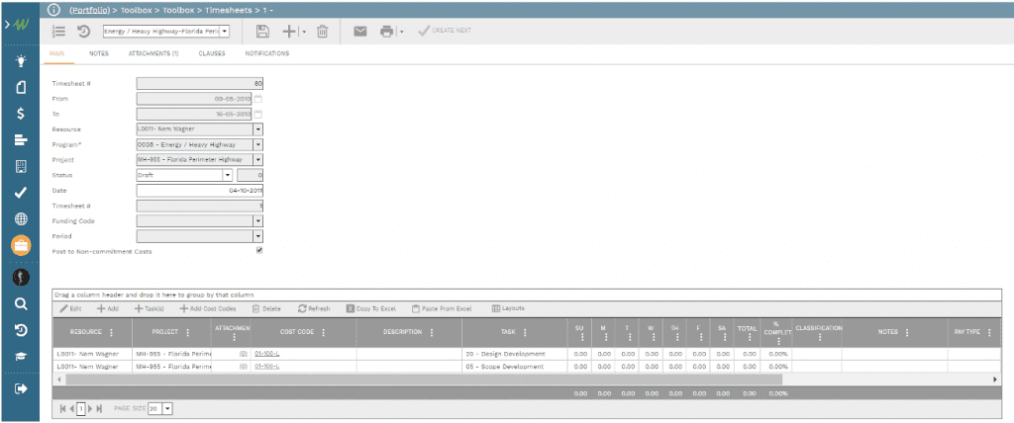Expand the add button dropdown arrow
Image resolution: width=1014 pixels, height=423 pixels.
point(304,31)
